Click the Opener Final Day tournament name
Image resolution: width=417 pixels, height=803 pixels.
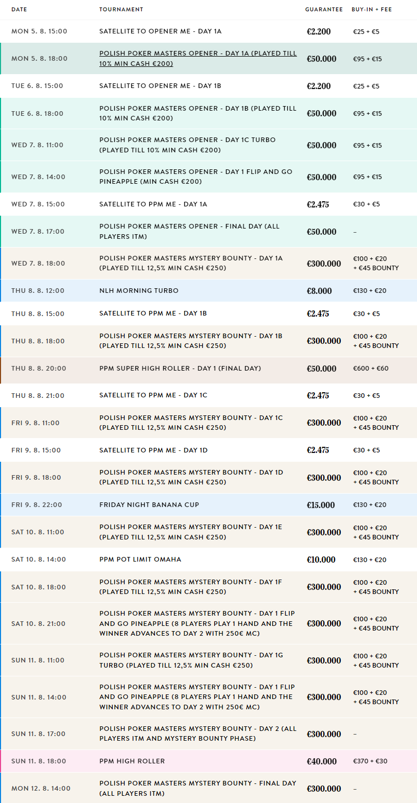point(189,231)
